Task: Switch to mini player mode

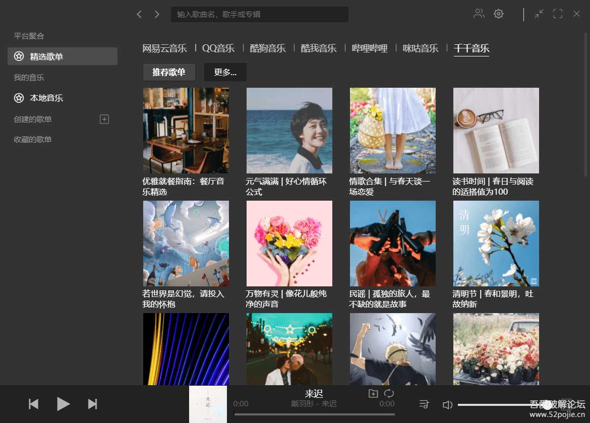Action: coord(539,14)
